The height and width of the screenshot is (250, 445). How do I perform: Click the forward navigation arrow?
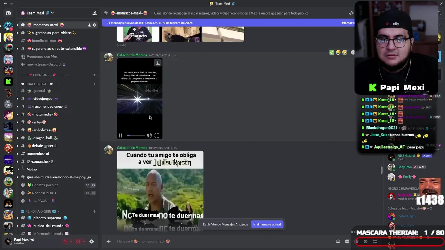click(11, 4)
